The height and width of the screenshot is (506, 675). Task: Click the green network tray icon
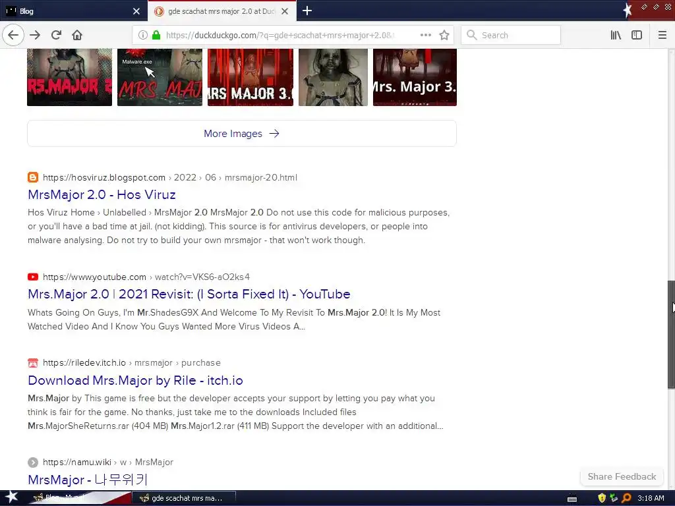pyautogui.click(x=614, y=498)
